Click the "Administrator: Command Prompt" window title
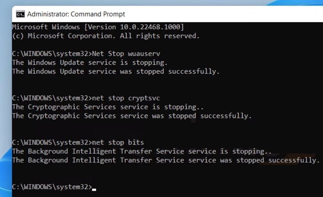The image size is (323, 197). (76, 14)
